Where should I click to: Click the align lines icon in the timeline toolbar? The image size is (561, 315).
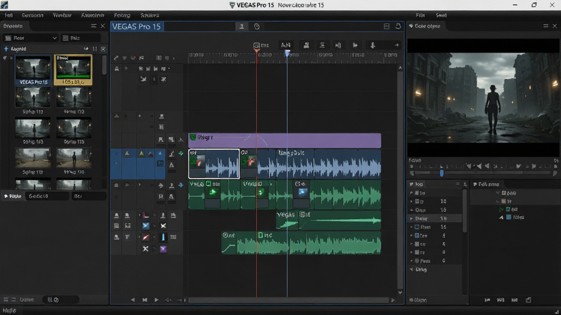322,45
